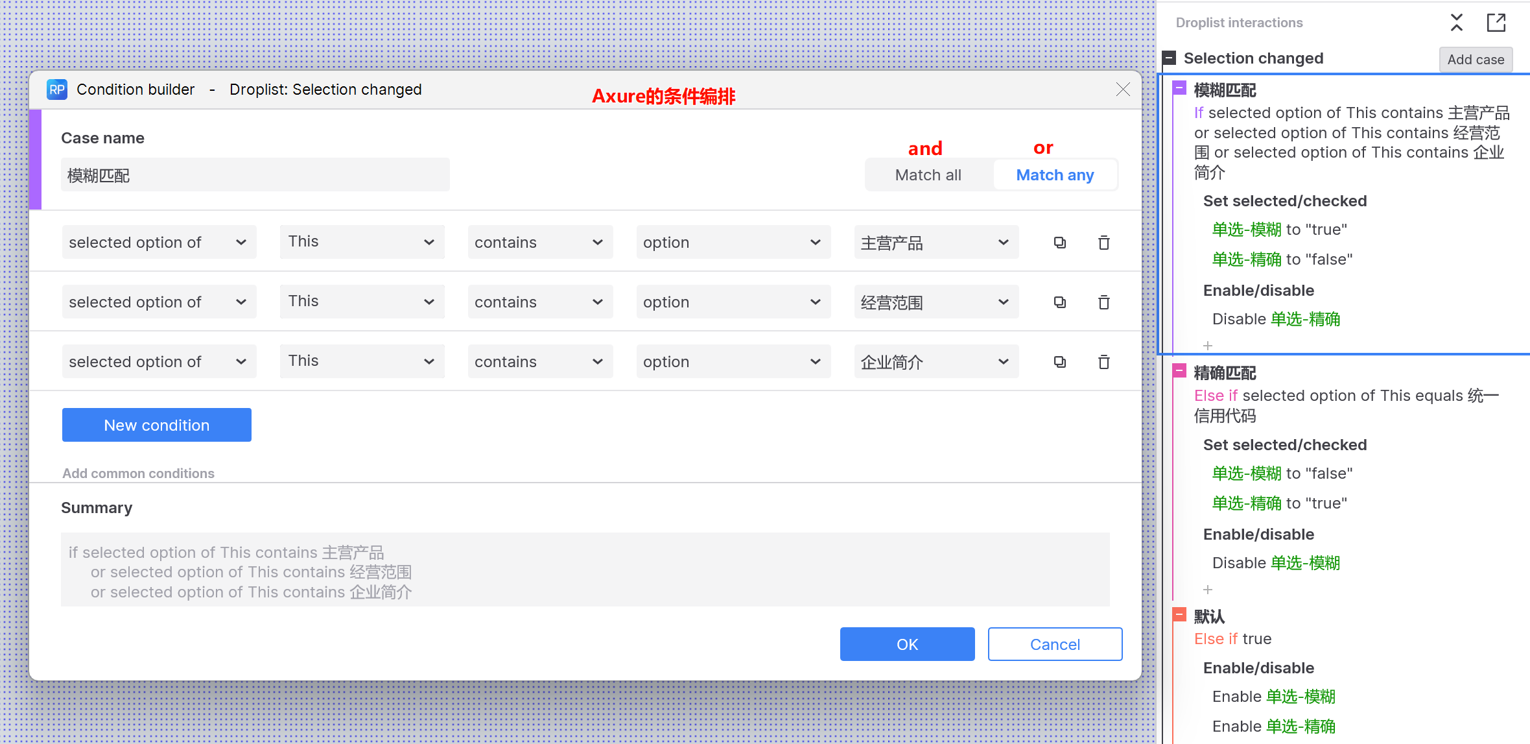Add action under 模糊匹配 case
Viewport: 1530px width, 744px height.
pyautogui.click(x=1208, y=346)
